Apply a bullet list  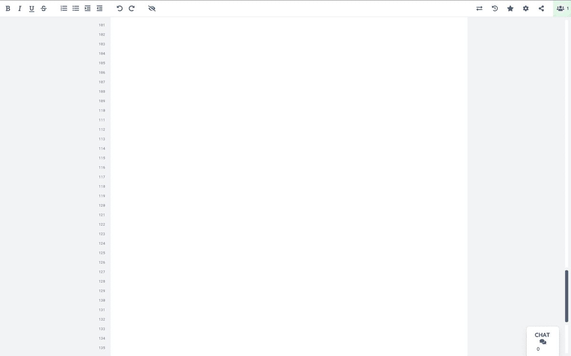(75, 8)
